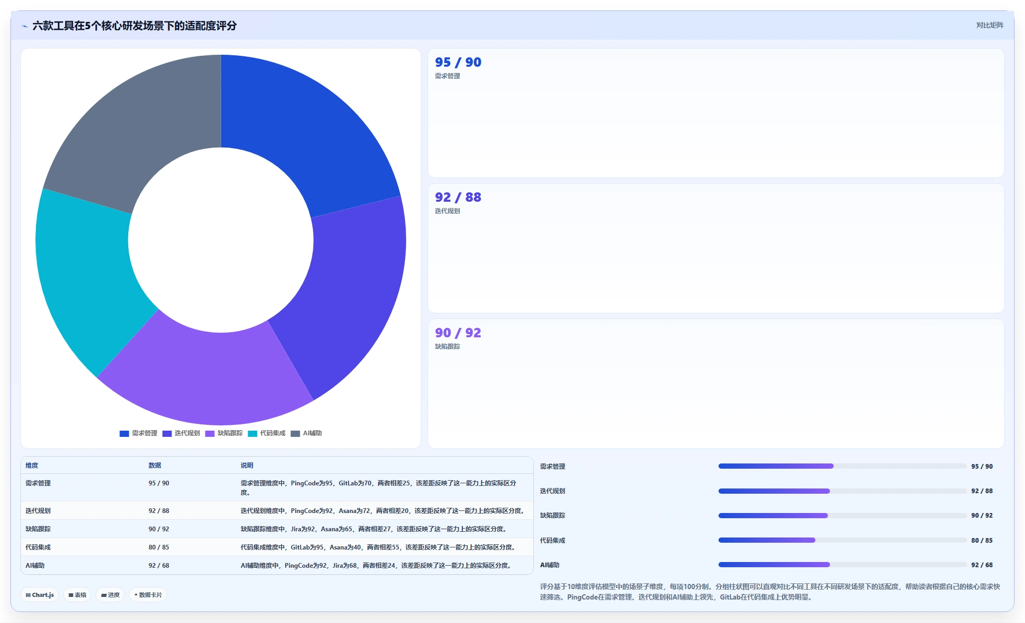Viewport: 1025px width, 623px height.
Task: Click the 需求管理 caption under the 95 / 90 card value
Action: point(447,76)
